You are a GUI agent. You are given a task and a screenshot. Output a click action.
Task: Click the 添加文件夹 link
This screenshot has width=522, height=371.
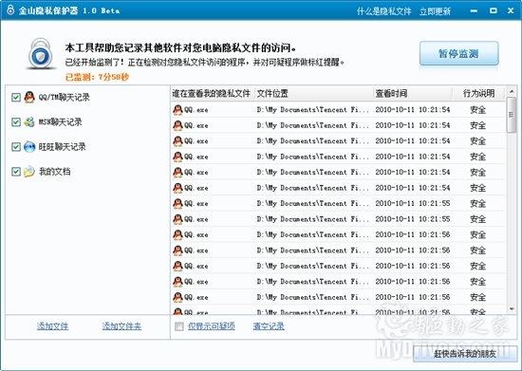[121, 326]
